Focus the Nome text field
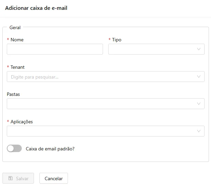211x189 pixels. 55,49
